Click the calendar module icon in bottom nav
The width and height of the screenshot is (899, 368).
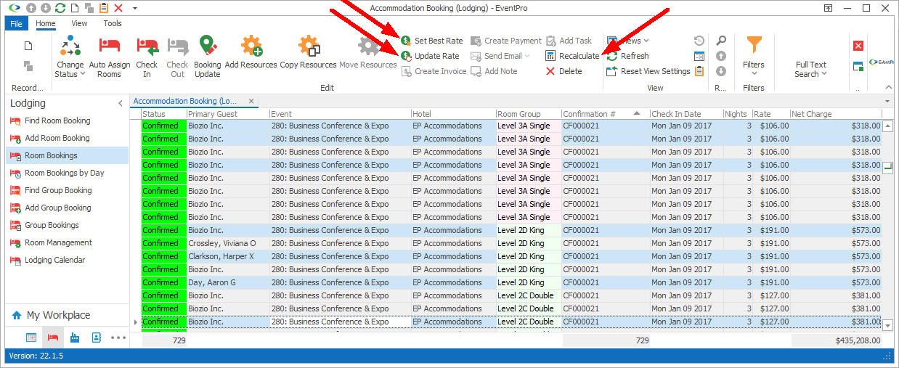coord(31,338)
